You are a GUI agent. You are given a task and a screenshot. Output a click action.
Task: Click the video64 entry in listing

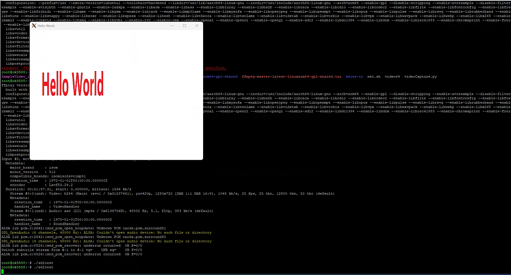coord(392,76)
